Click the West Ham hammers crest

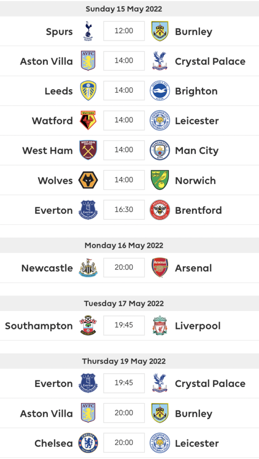pyautogui.click(x=88, y=150)
